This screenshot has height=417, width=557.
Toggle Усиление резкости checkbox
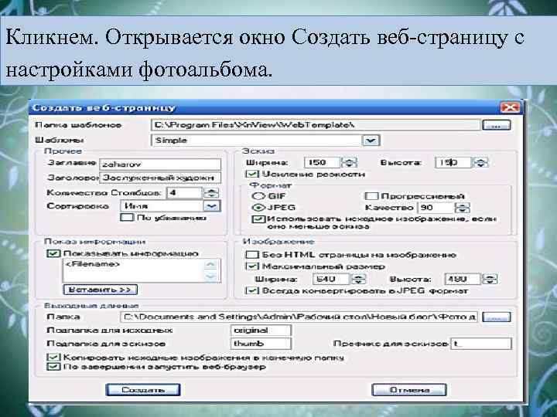(252, 174)
